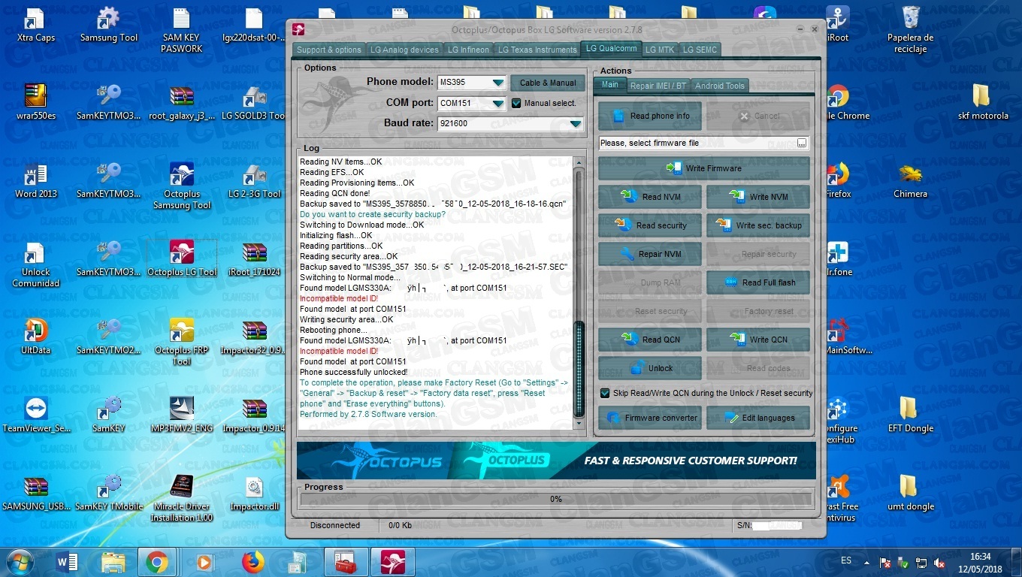
Task: Toggle the Manual select checkbox
Action: coord(516,103)
